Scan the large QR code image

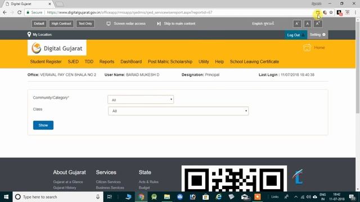234,178
